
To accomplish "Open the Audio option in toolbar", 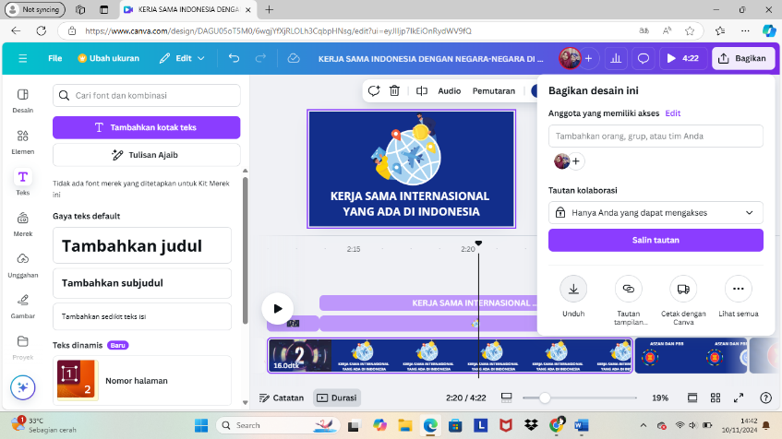I will pyautogui.click(x=449, y=91).
